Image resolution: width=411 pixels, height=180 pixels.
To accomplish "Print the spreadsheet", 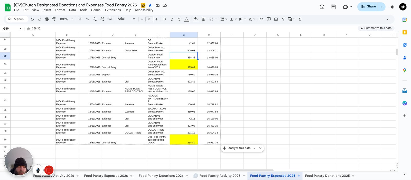I will [x=47, y=19].
